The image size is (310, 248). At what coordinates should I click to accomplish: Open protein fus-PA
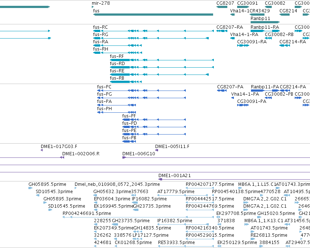pos(117,105)
